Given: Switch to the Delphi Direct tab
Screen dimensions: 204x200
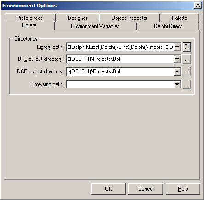Looking at the screenshot, I should (x=168, y=26).
